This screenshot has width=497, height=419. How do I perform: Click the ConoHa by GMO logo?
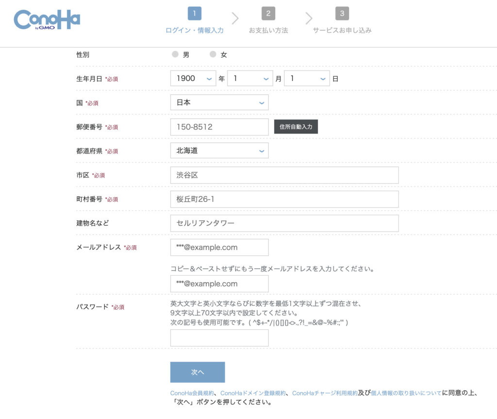coord(47,20)
